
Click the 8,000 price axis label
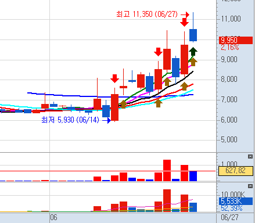229,80
